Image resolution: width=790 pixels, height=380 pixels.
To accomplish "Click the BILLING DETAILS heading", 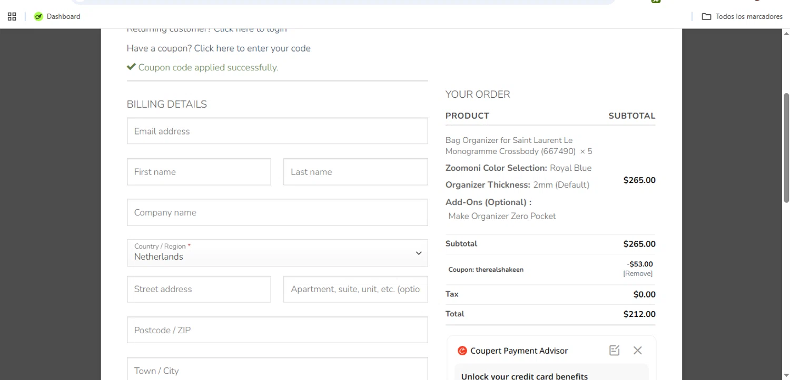I will click(x=167, y=104).
